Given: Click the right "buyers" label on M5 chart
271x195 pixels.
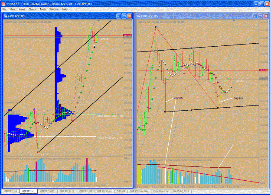Looking at the screenshot, I should click(238, 98).
